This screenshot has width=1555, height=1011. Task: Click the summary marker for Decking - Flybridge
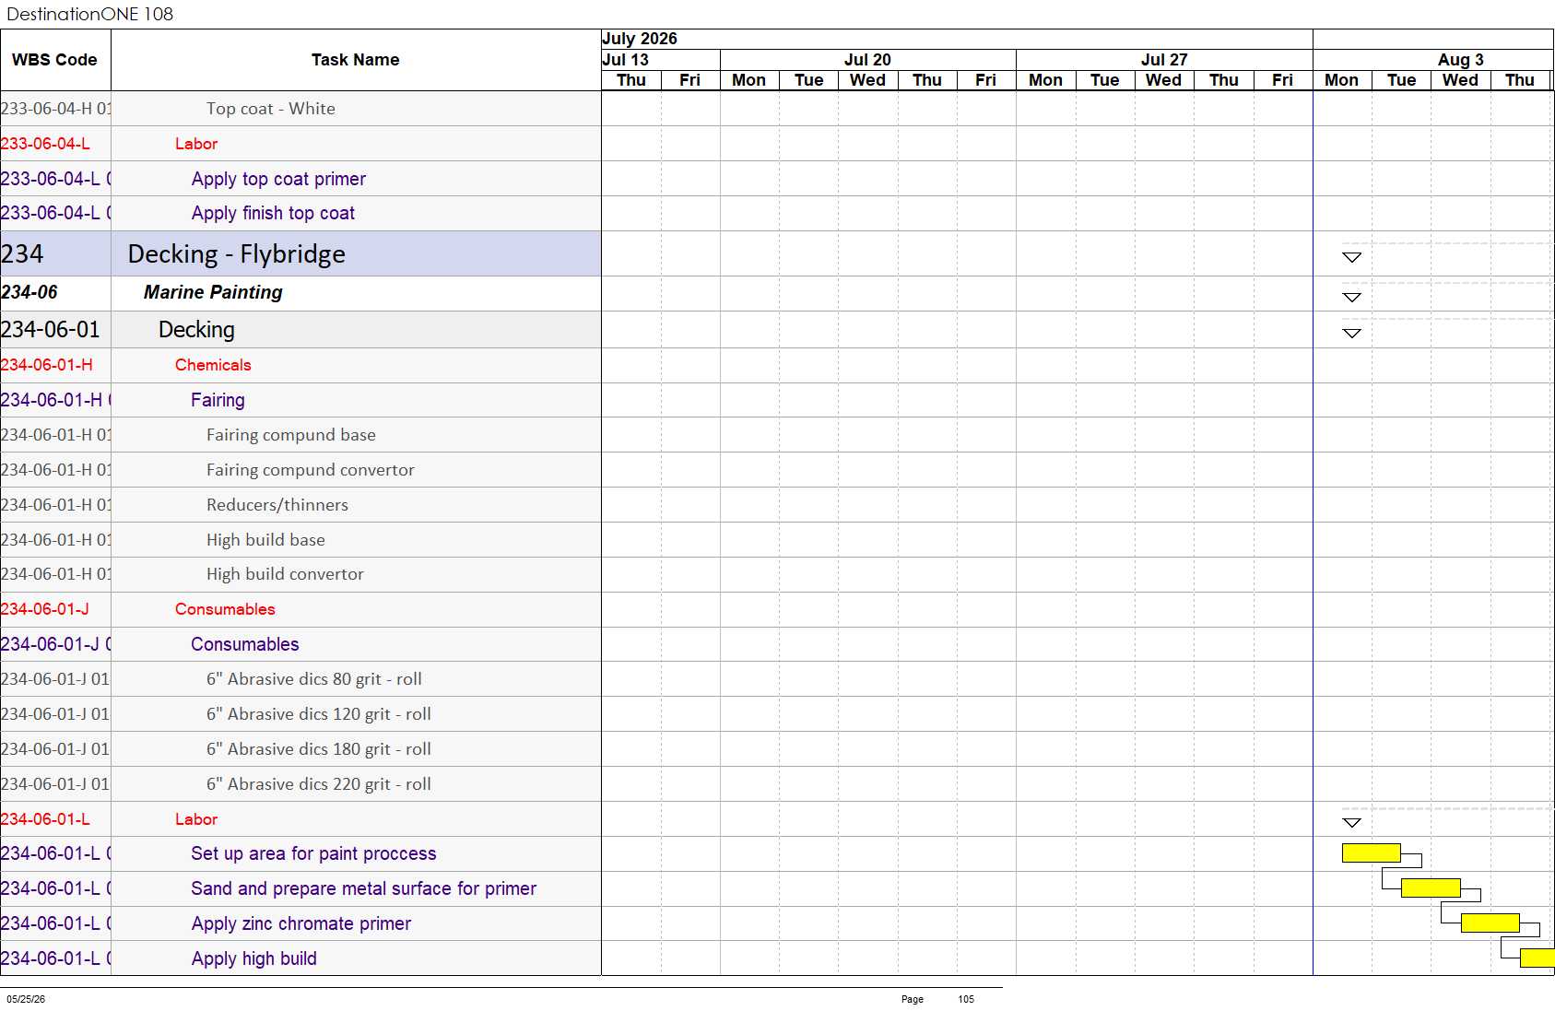pos(1351,257)
